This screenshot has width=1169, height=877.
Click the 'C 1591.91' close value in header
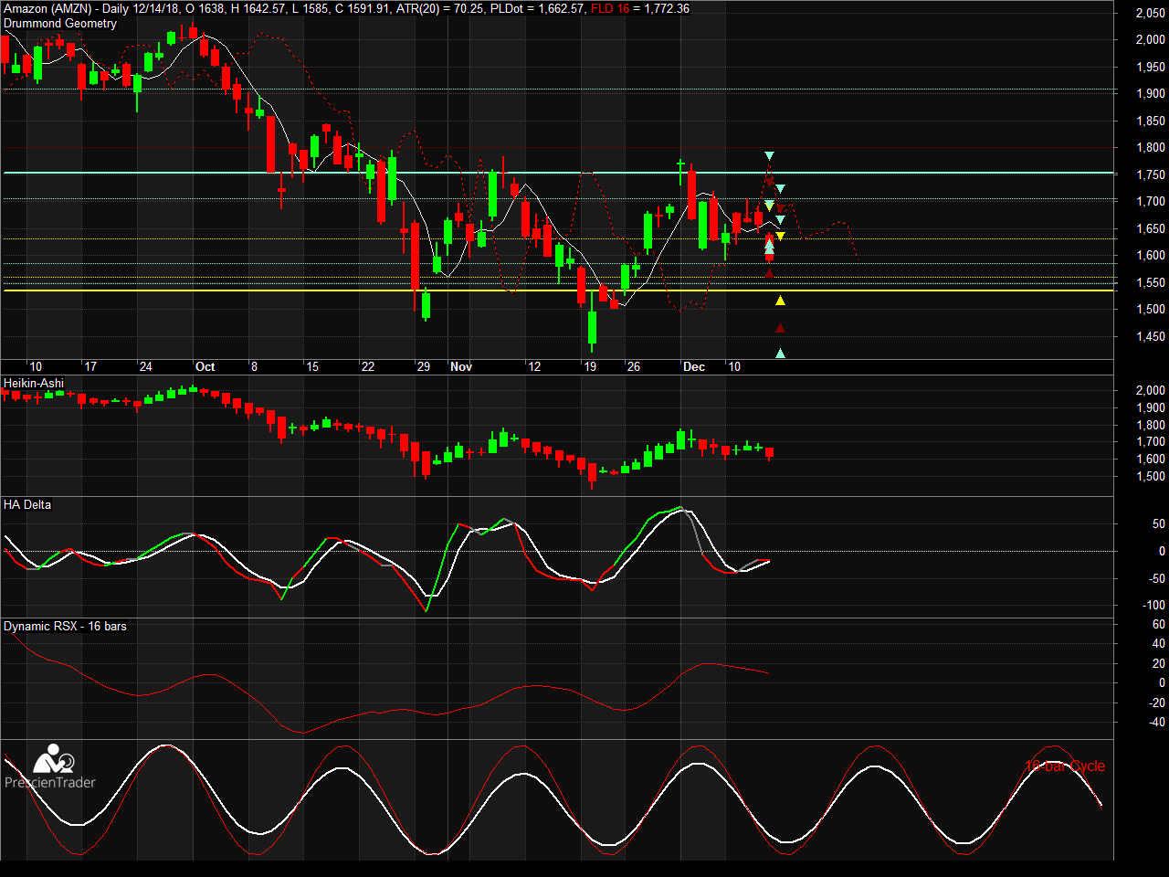point(362,8)
